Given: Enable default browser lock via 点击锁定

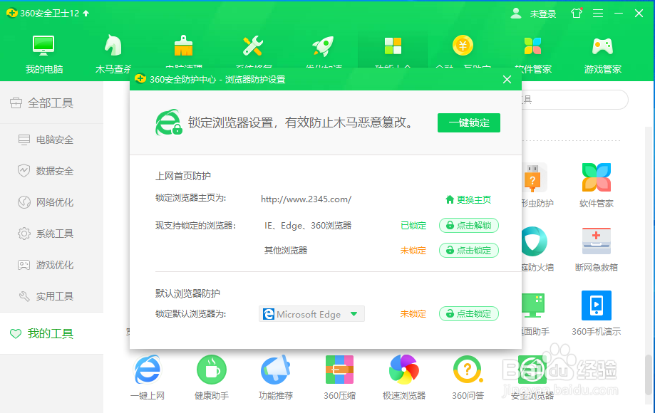Looking at the screenshot, I should point(468,313).
